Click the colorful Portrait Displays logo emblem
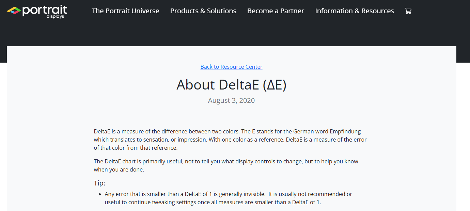Image resolution: width=470 pixels, height=211 pixels. (x=14, y=11)
